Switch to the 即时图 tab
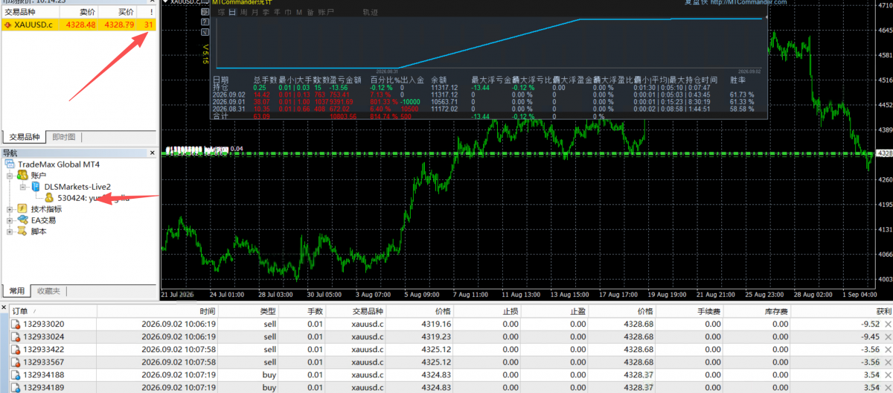Image resolution: width=893 pixels, height=393 pixels. (x=64, y=137)
